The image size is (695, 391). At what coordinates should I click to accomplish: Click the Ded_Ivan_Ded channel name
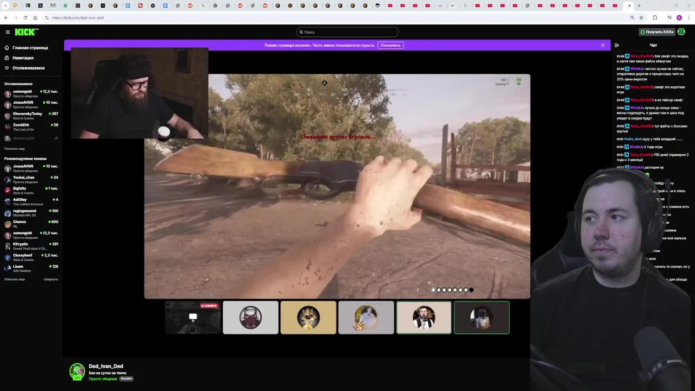(x=106, y=367)
